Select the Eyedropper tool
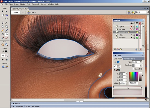This screenshot has height=108, width=150. click(3, 38)
